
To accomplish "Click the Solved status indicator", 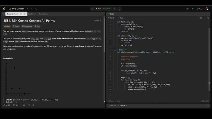I will (x=97, y=20).
